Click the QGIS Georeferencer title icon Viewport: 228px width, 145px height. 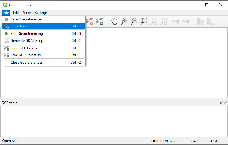(5, 5)
